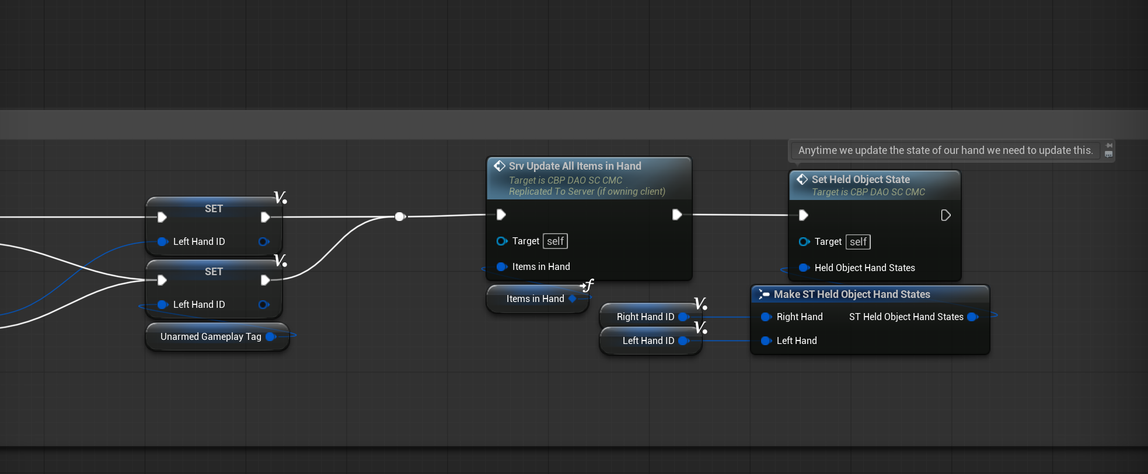Click the comment text about updating hand state
Screen dimensions: 1148x474
pyautogui.click(x=945, y=150)
